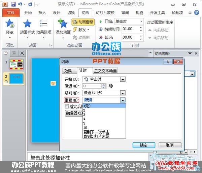This screenshot has width=202, height=173.
Task: Close the slide thumbnail pane
Action: [x=22, y=53]
